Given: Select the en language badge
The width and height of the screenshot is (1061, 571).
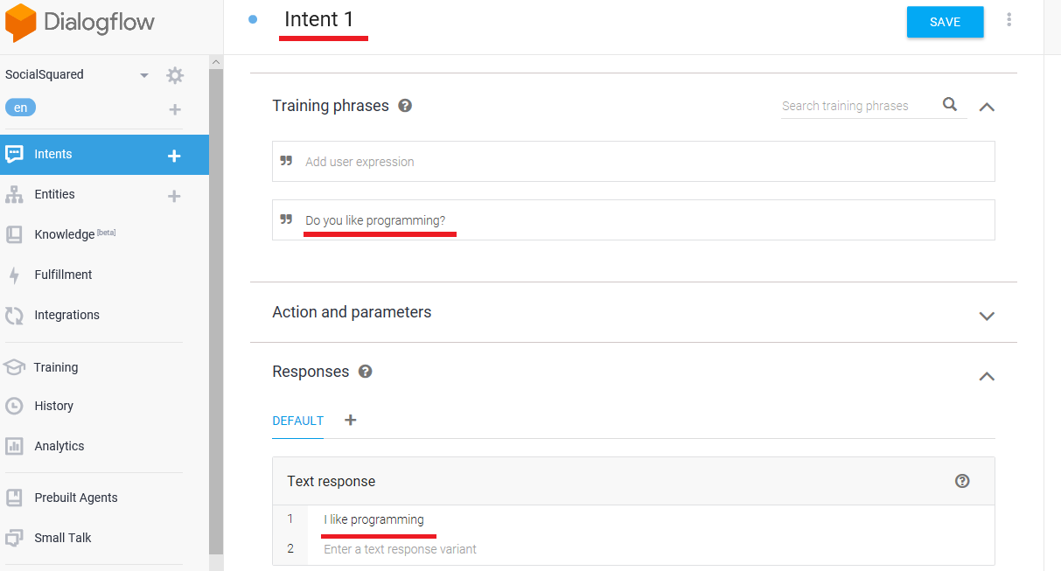Looking at the screenshot, I should 20,108.
